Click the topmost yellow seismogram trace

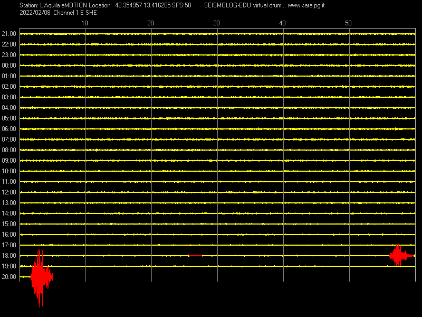pos(211,33)
